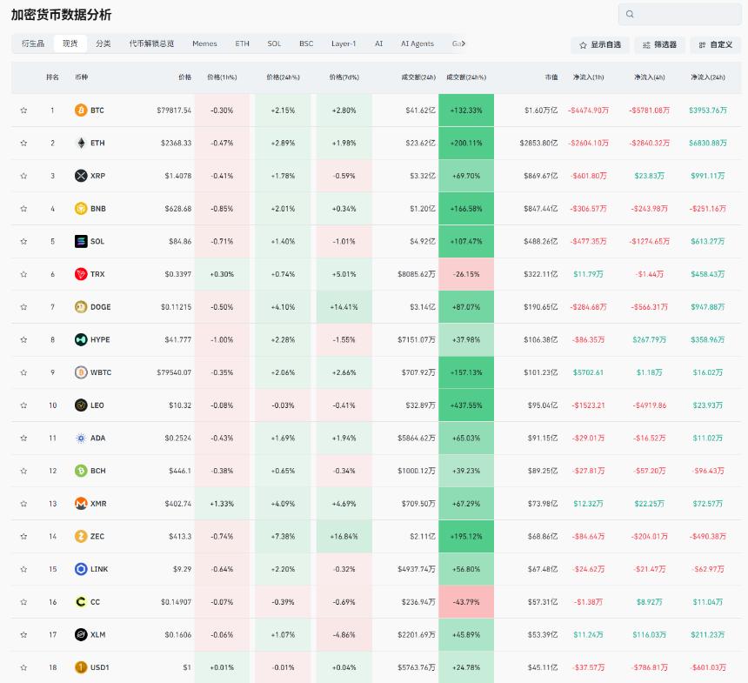Screen dimensions: 748x683
Task: Click the ADA coin logo
Action: click(81, 438)
